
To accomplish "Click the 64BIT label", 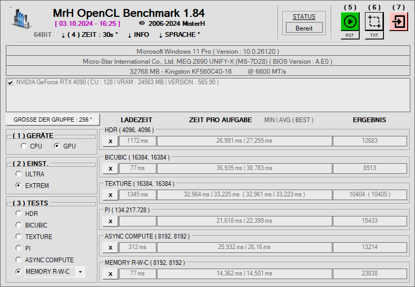I will [x=43, y=35].
